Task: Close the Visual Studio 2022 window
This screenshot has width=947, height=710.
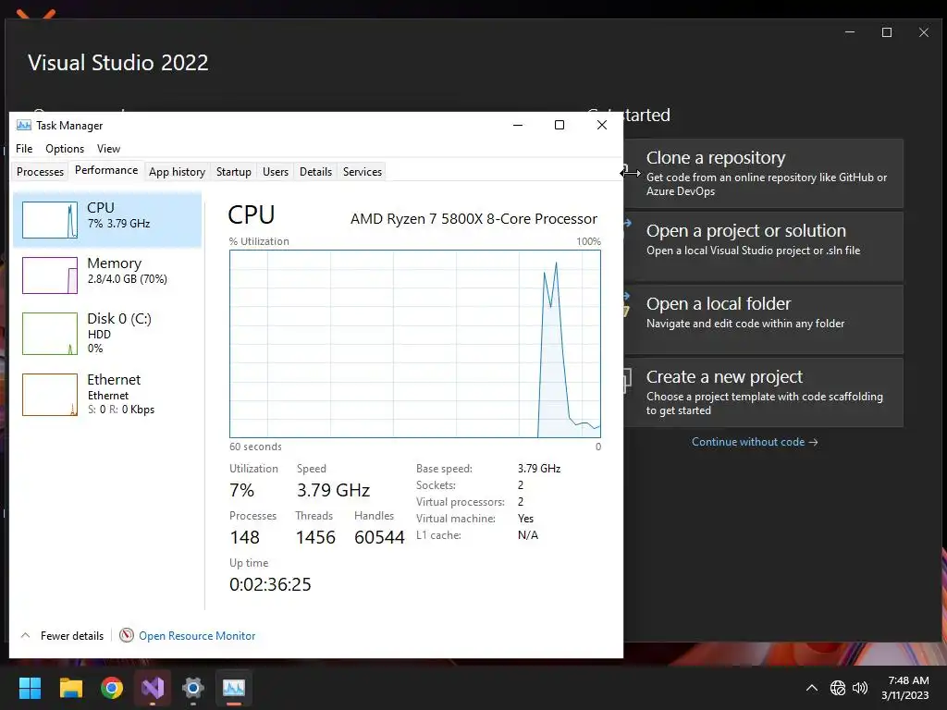Action: point(924,32)
